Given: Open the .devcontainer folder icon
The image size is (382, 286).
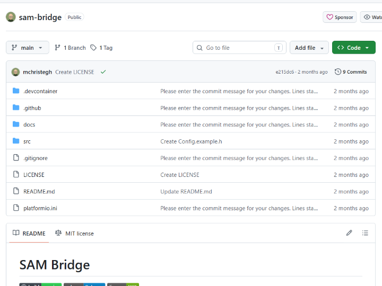Looking at the screenshot, I should [16, 91].
